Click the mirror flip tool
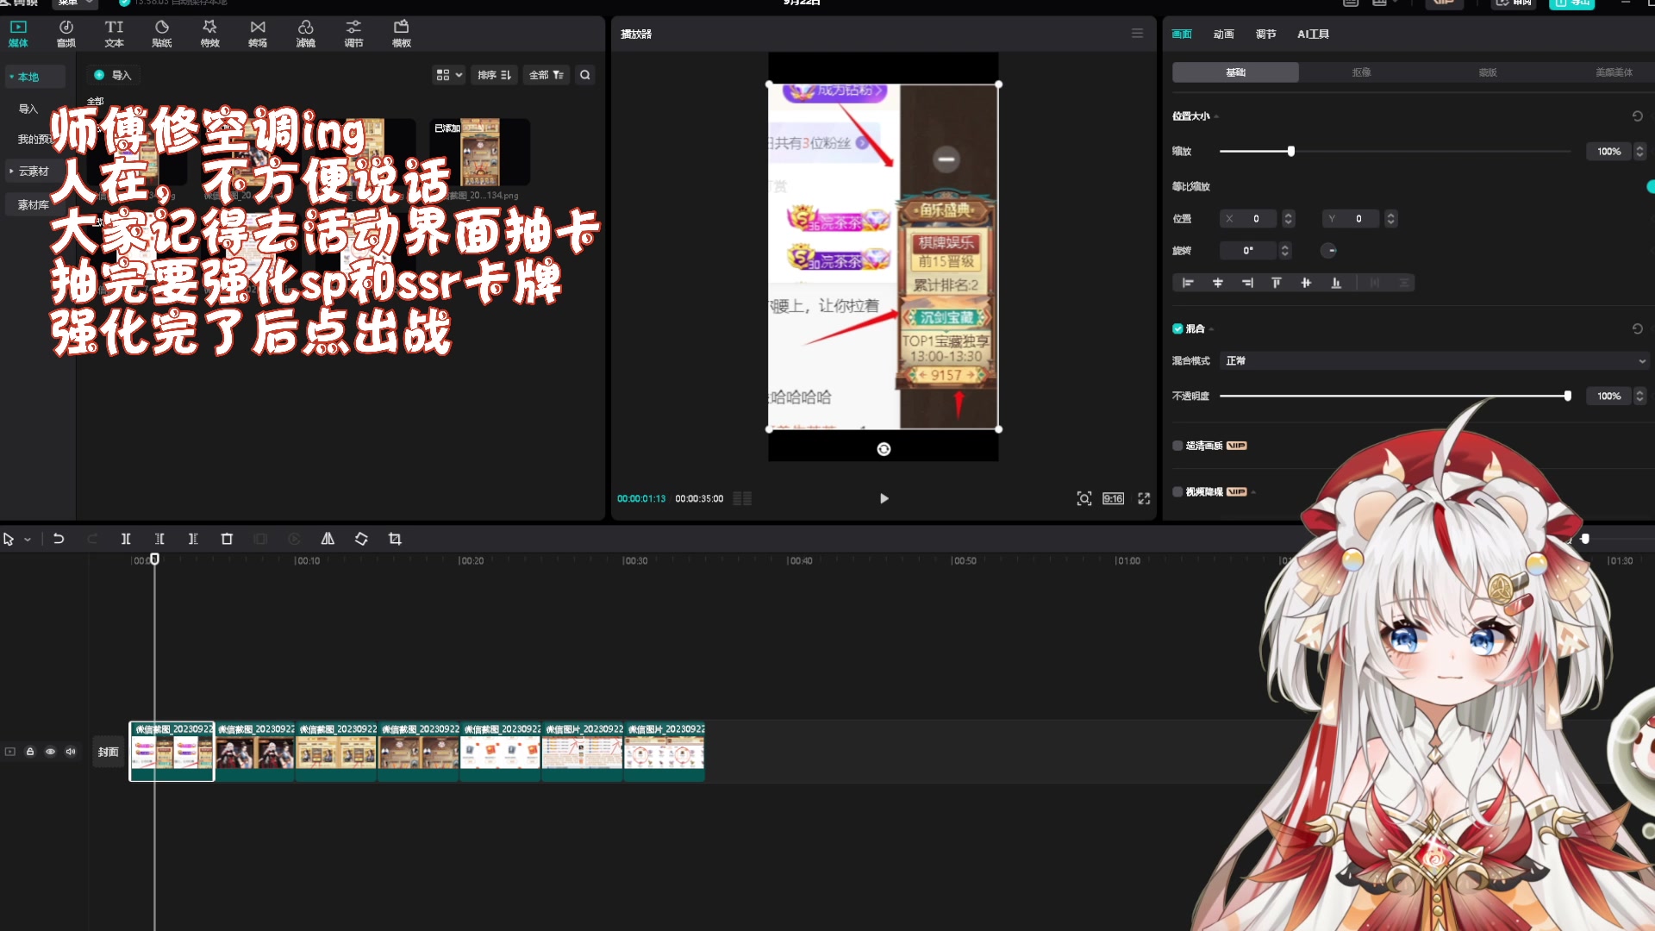 [328, 539]
